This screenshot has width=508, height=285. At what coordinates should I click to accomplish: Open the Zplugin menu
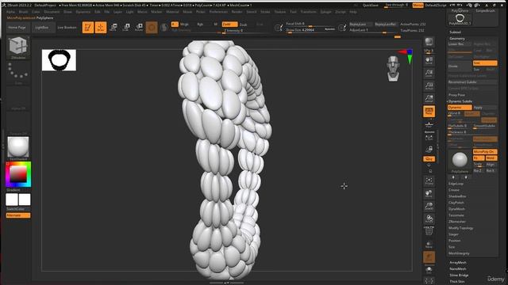(x=325, y=12)
